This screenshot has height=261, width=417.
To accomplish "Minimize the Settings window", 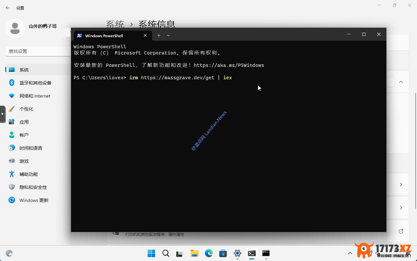I will point(380,5).
